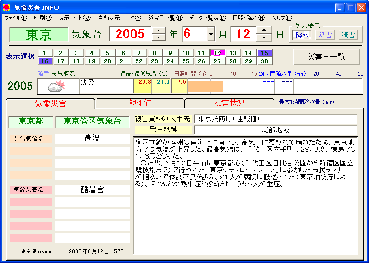Toggle the 積雪 graph display button
The height and width of the screenshot is (263, 369).
click(x=348, y=35)
